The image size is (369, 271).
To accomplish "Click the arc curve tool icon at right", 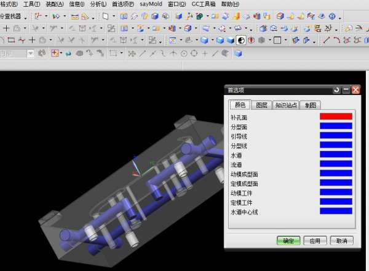I will tap(338, 40).
